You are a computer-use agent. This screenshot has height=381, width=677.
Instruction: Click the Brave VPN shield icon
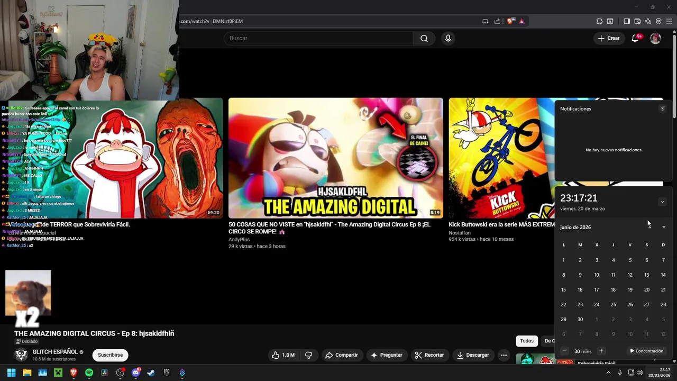point(658,21)
